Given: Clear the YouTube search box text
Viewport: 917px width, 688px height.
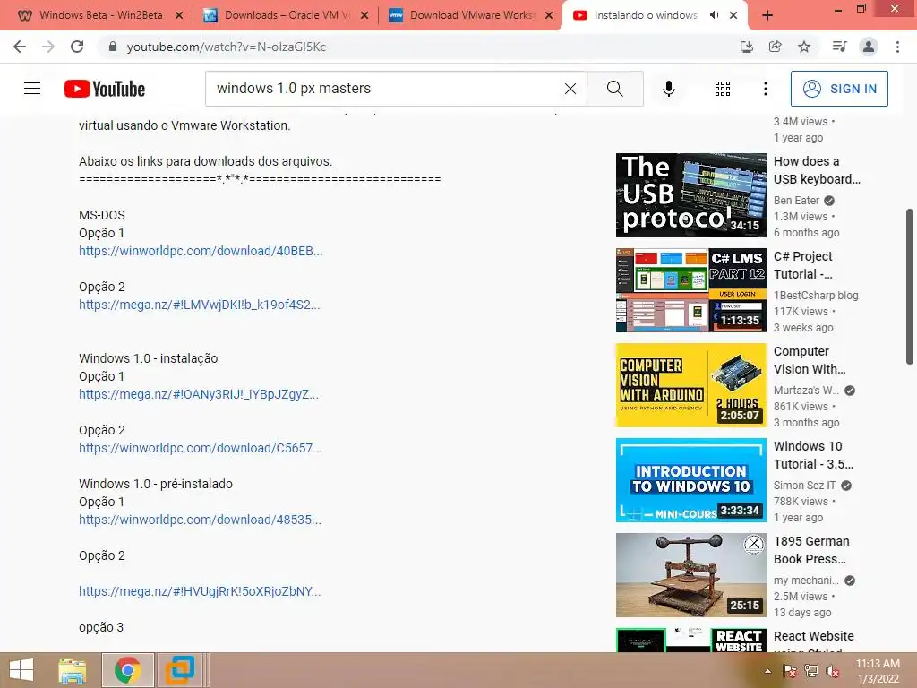Looking at the screenshot, I should click(x=570, y=89).
